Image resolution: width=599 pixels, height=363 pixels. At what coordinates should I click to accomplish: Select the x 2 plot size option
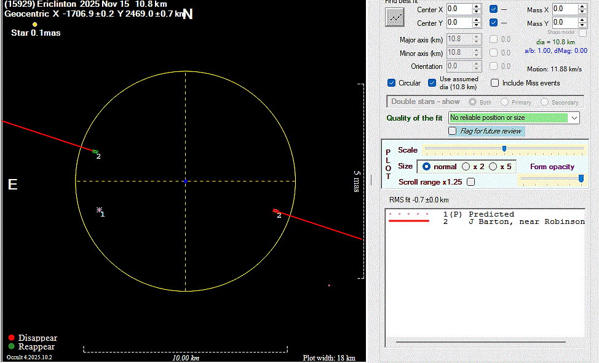[466, 167]
